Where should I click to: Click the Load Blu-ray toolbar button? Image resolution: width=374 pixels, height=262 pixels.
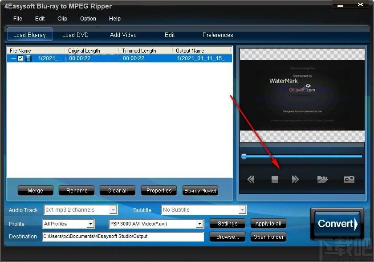tap(30, 35)
